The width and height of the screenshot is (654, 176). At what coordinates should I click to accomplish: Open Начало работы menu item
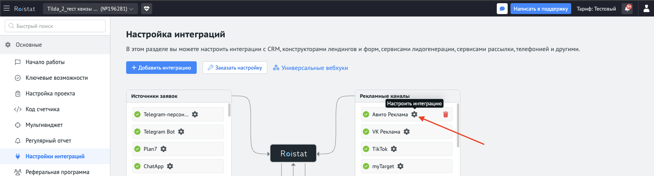[x=55, y=62]
